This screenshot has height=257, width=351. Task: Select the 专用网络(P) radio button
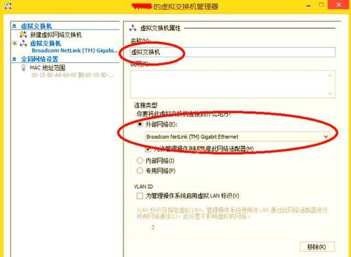click(140, 171)
